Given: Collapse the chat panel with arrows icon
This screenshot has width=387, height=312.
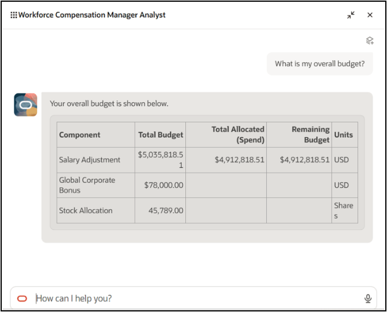Looking at the screenshot, I should (351, 15).
